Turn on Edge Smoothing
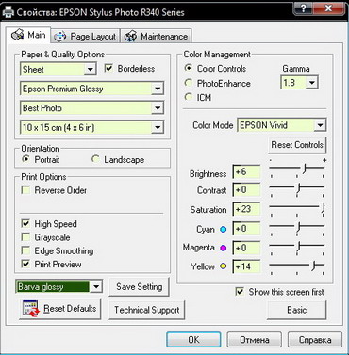The width and height of the screenshot is (349, 355). tap(25, 250)
